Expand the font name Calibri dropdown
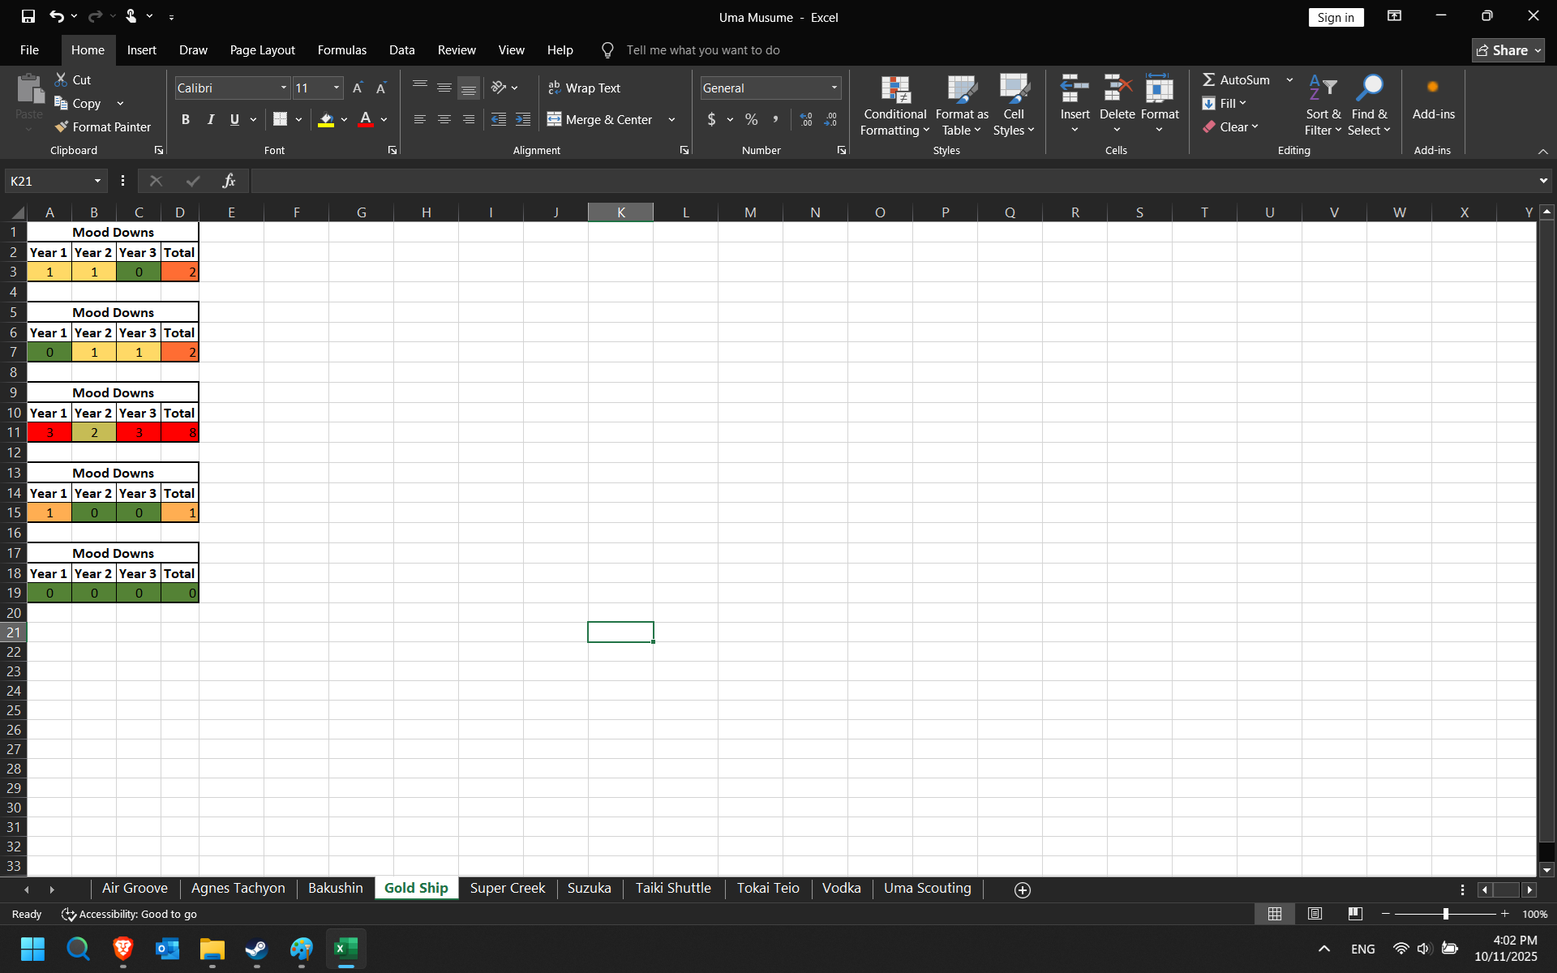 click(x=283, y=88)
